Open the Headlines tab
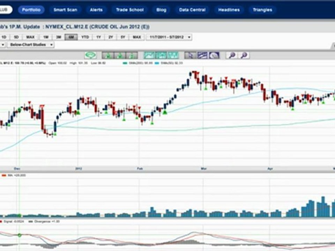The image size is (335, 251). tap(229, 10)
